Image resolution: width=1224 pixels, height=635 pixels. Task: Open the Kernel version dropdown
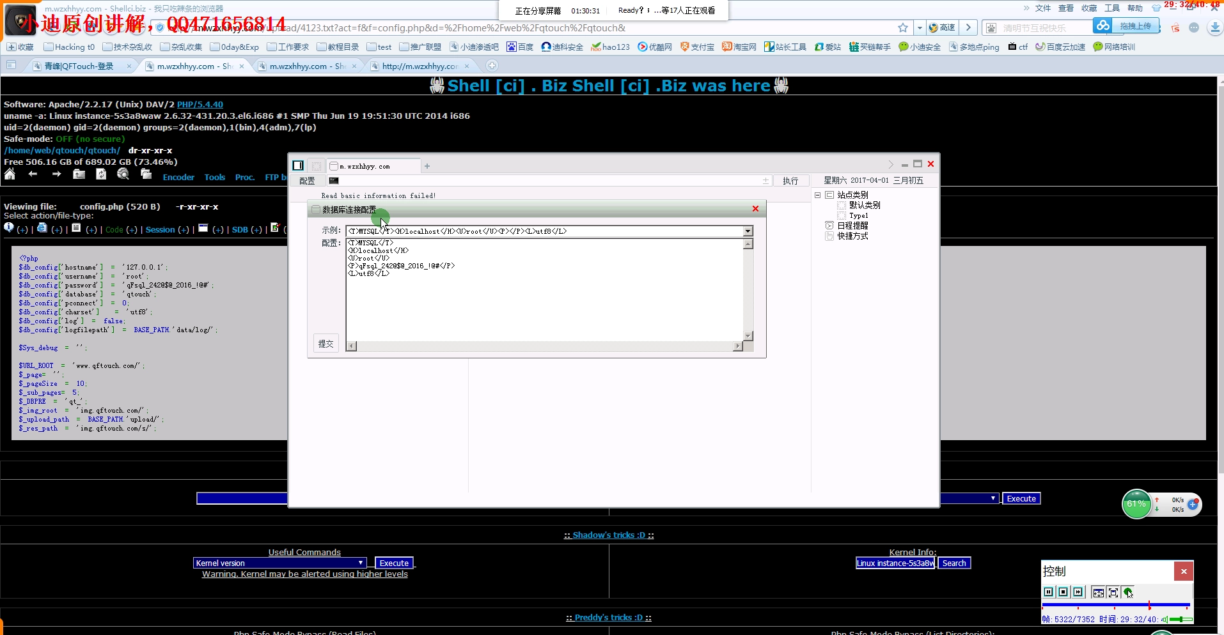click(x=361, y=563)
